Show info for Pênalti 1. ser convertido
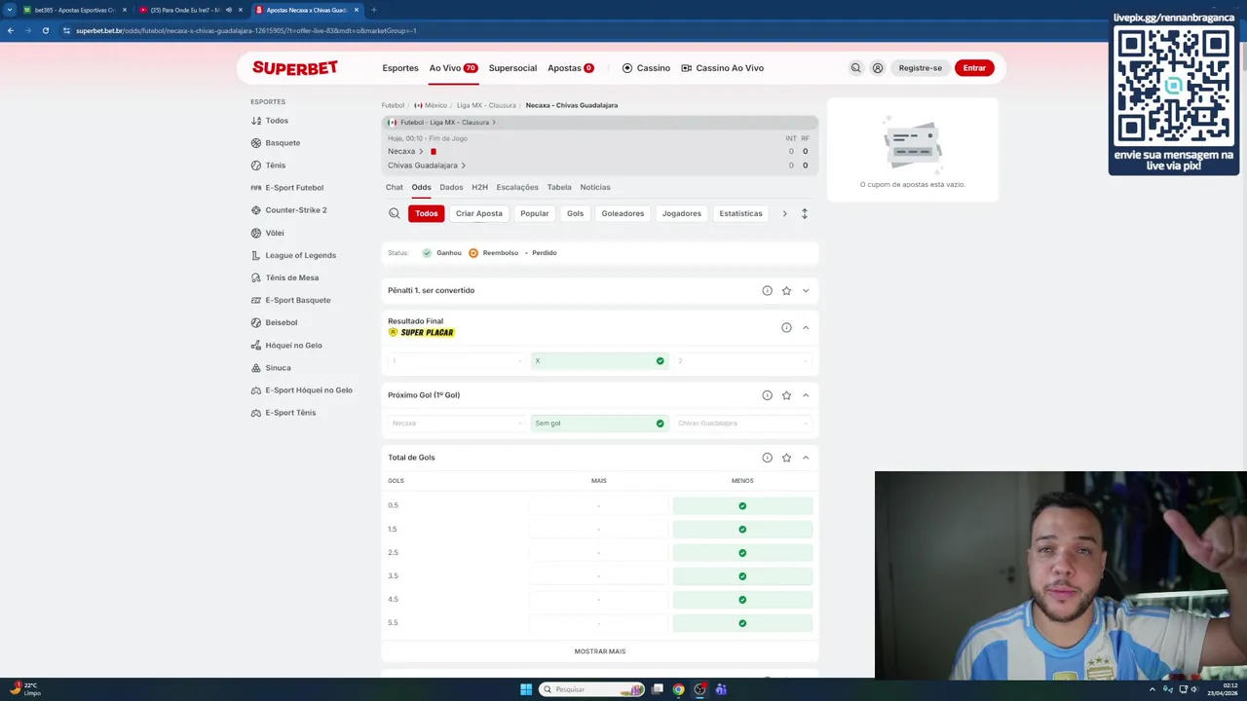1247x701 pixels. coord(767,290)
